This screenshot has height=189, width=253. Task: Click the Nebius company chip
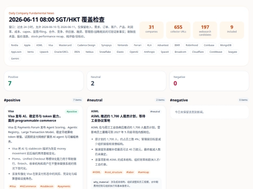coord(89,52)
